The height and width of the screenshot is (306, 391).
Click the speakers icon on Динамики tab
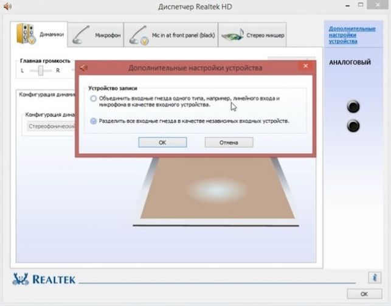(26, 34)
